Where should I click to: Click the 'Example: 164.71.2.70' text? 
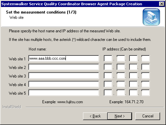(x=126, y=102)
